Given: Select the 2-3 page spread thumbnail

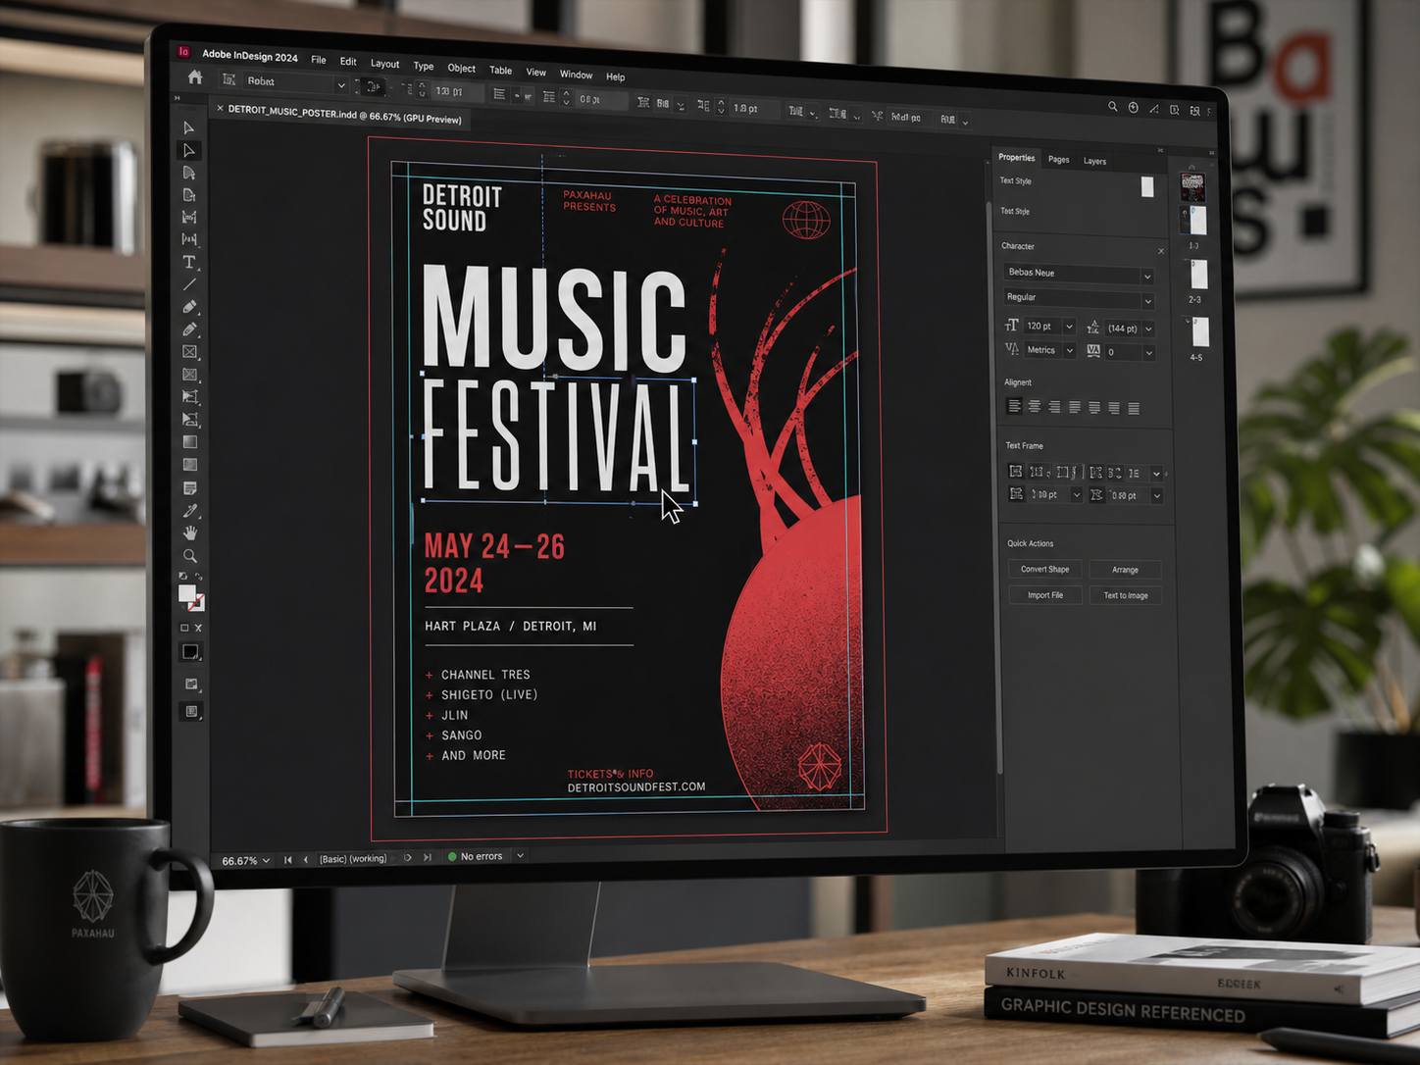Looking at the screenshot, I should point(1197,275).
